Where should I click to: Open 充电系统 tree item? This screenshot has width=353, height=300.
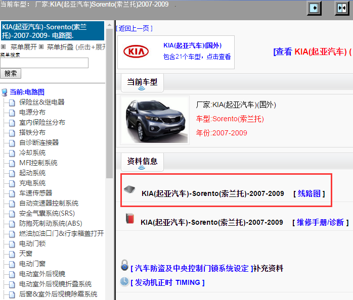[x=32, y=183]
